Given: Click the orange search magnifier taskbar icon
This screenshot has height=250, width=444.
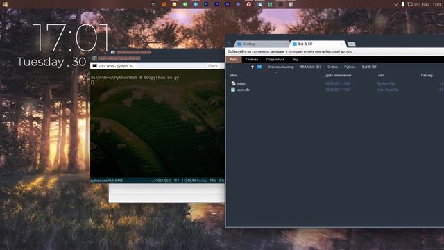Looking at the screenshot, I should point(164,4).
